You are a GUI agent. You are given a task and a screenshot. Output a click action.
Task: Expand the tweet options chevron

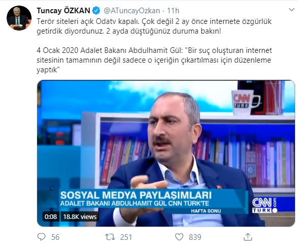click(291, 10)
